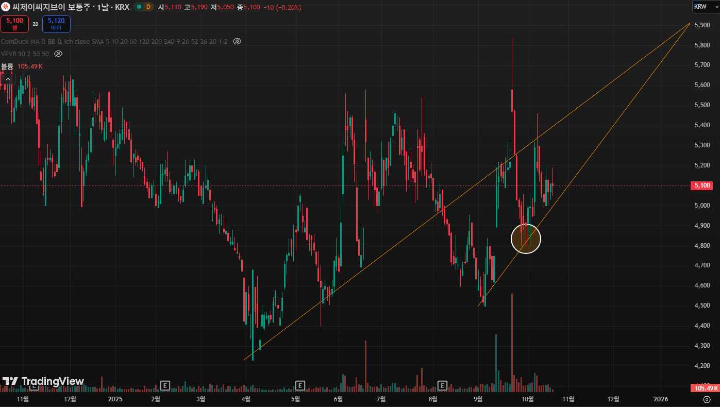This screenshot has width=720, height=407.
Task: Click the 10월 label on the time axis
Action: 527,399
